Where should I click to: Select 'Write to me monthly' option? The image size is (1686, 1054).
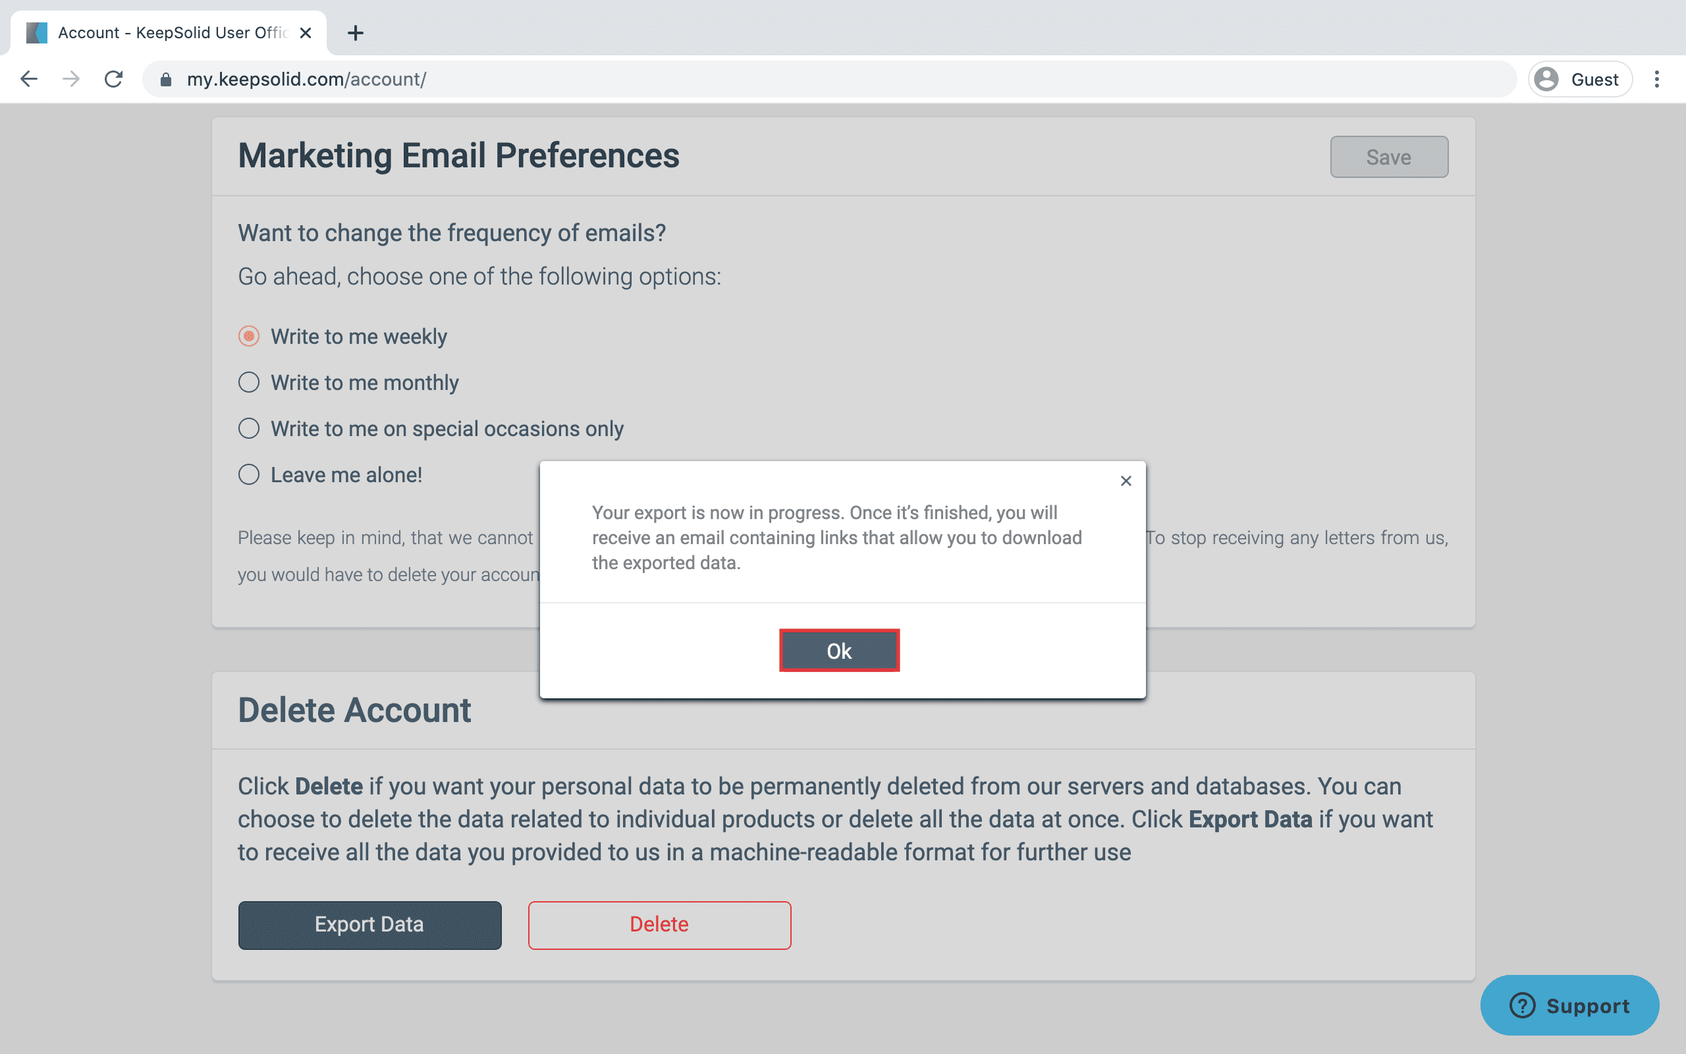pos(249,383)
